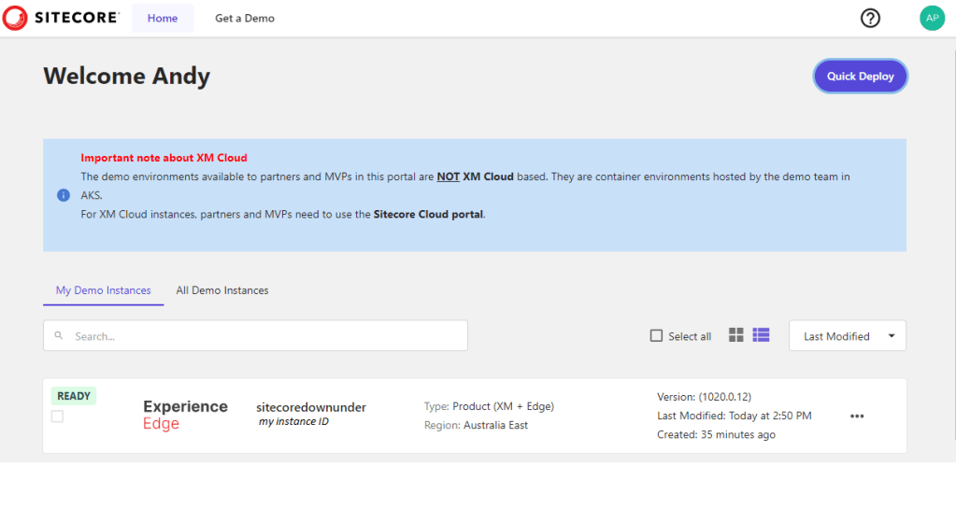The image size is (956, 508).
Task: Switch to grid view layout
Action: (736, 335)
